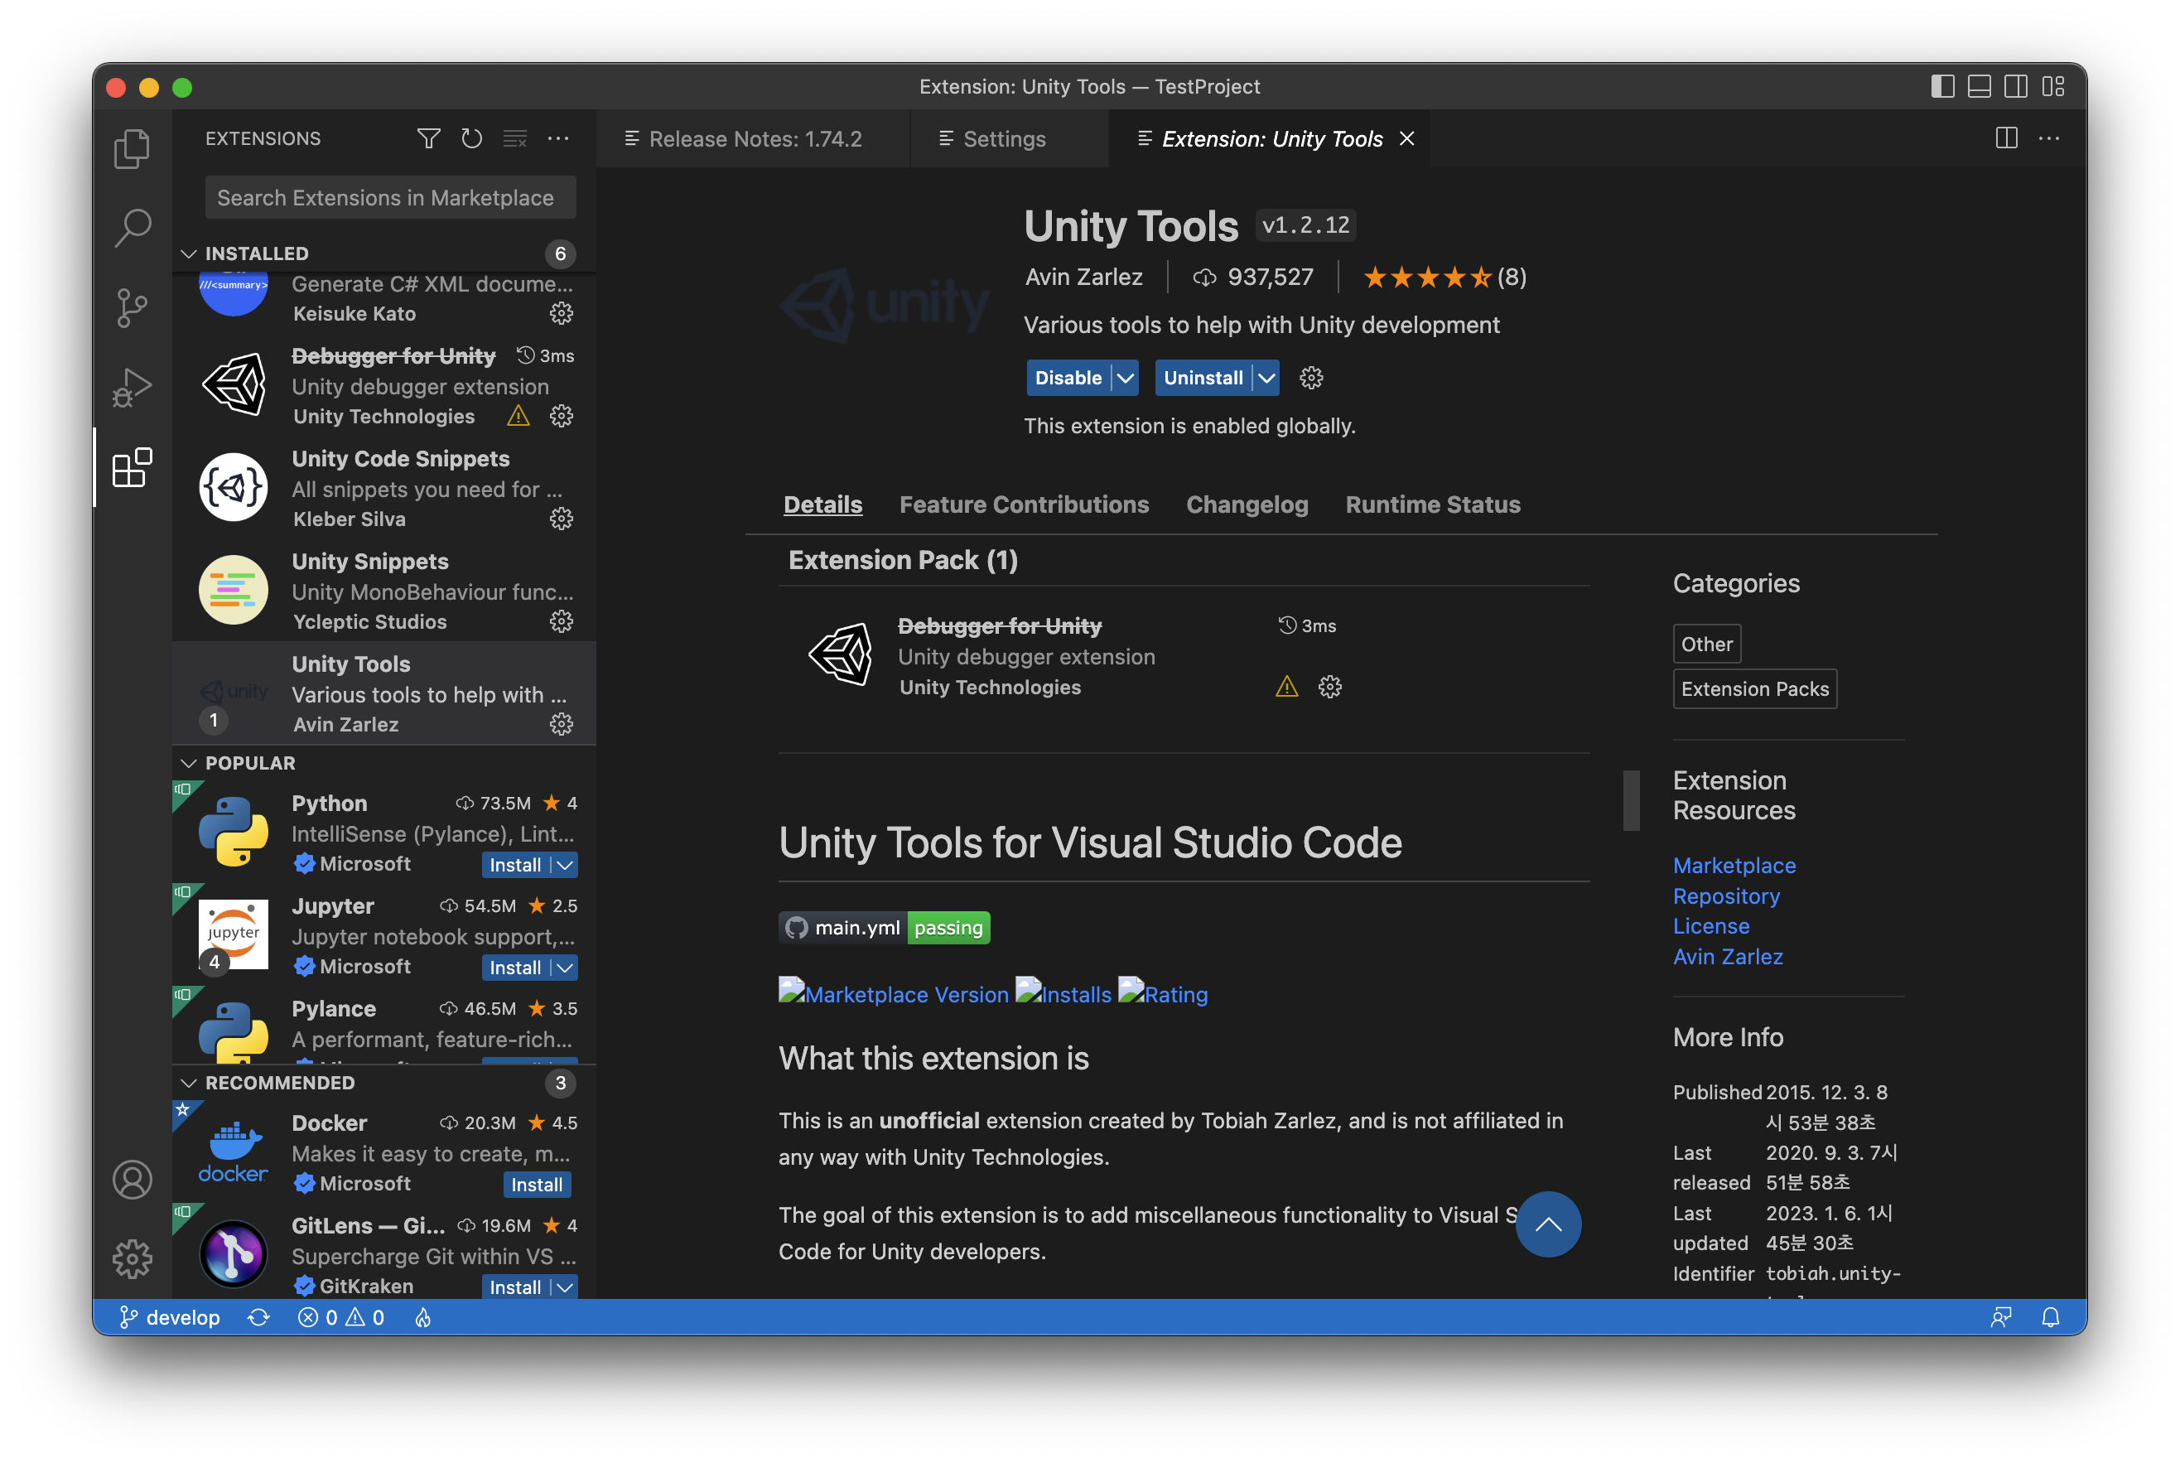Viewport: 2180px width, 1458px height.
Task: Click the extension details page scrollbar
Action: click(x=1631, y=799)
